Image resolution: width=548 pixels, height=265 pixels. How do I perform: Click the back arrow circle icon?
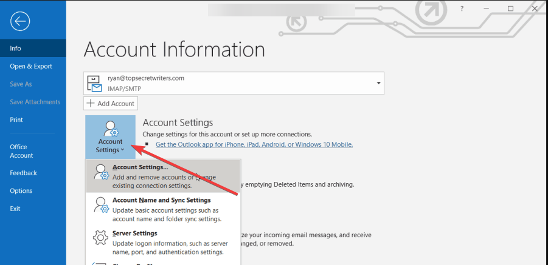pyautogui.click(x=20, y=21)
